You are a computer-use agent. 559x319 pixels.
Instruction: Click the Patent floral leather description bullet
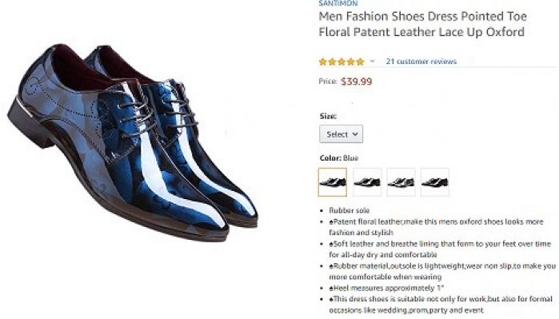pyautogui.click(x=436, y=227)
